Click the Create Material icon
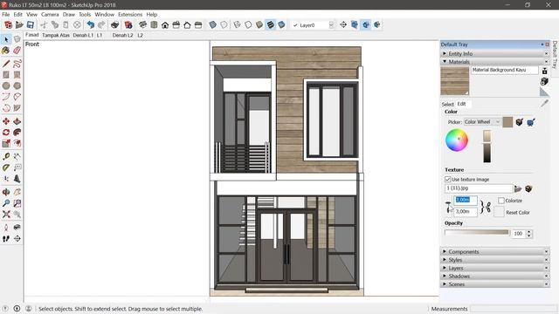The width and height of the screenshot is (559, 314). pyautogui.click(x=544, y=81)
